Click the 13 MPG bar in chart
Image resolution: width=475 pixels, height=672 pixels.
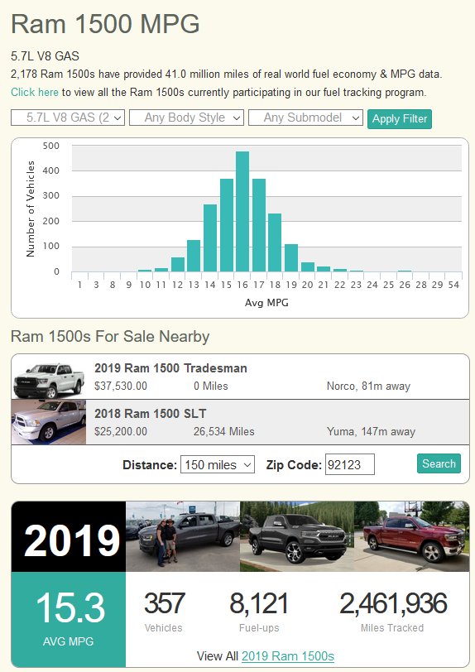coord(194,256)
